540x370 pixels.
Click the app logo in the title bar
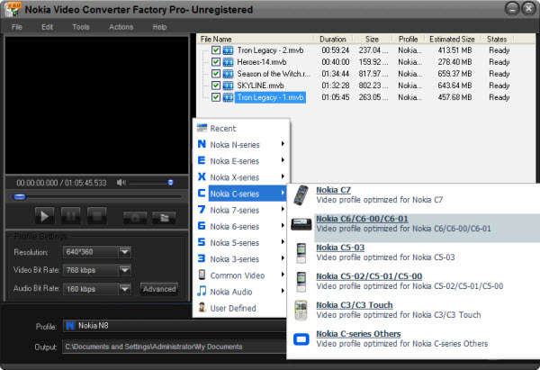pos(13,9)
